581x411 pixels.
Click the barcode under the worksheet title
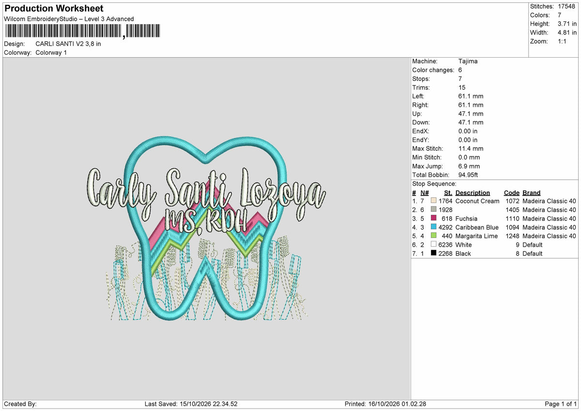82,32
